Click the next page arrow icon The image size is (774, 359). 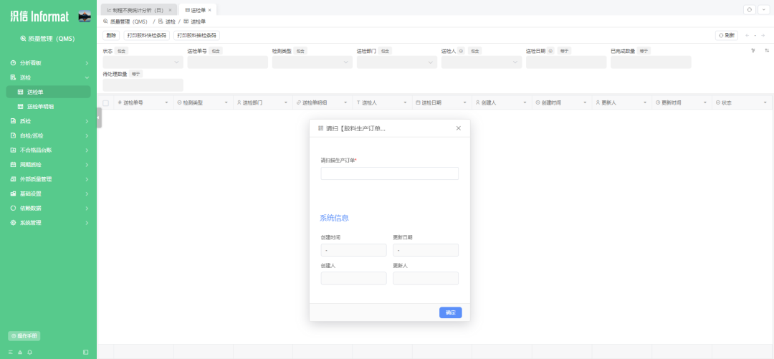click(763, 36)
